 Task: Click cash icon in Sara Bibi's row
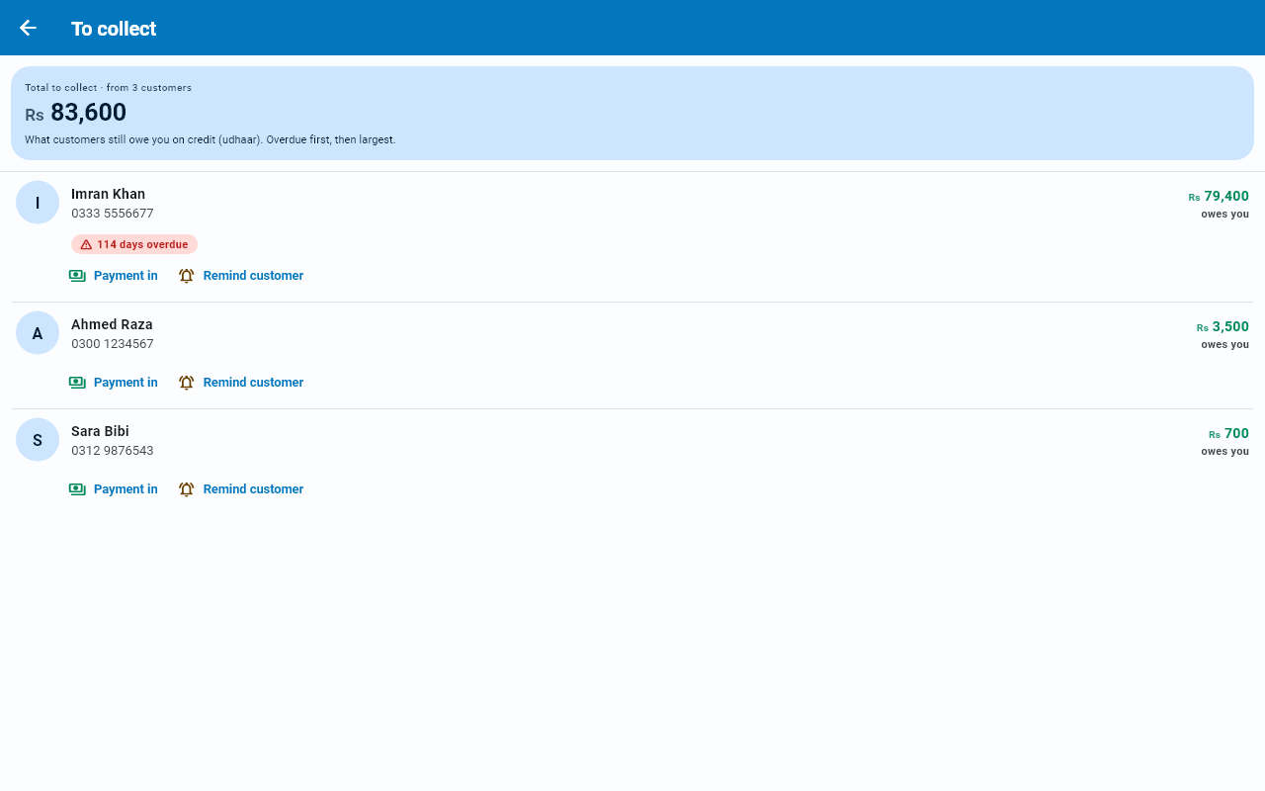coord(78,489)
